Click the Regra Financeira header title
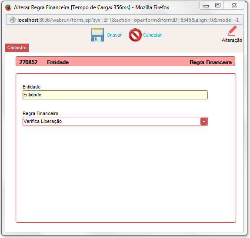250x238 pixels. coord(210,62)
